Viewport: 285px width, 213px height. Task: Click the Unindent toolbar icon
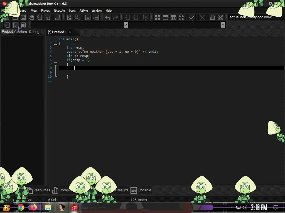click(136, 17)
